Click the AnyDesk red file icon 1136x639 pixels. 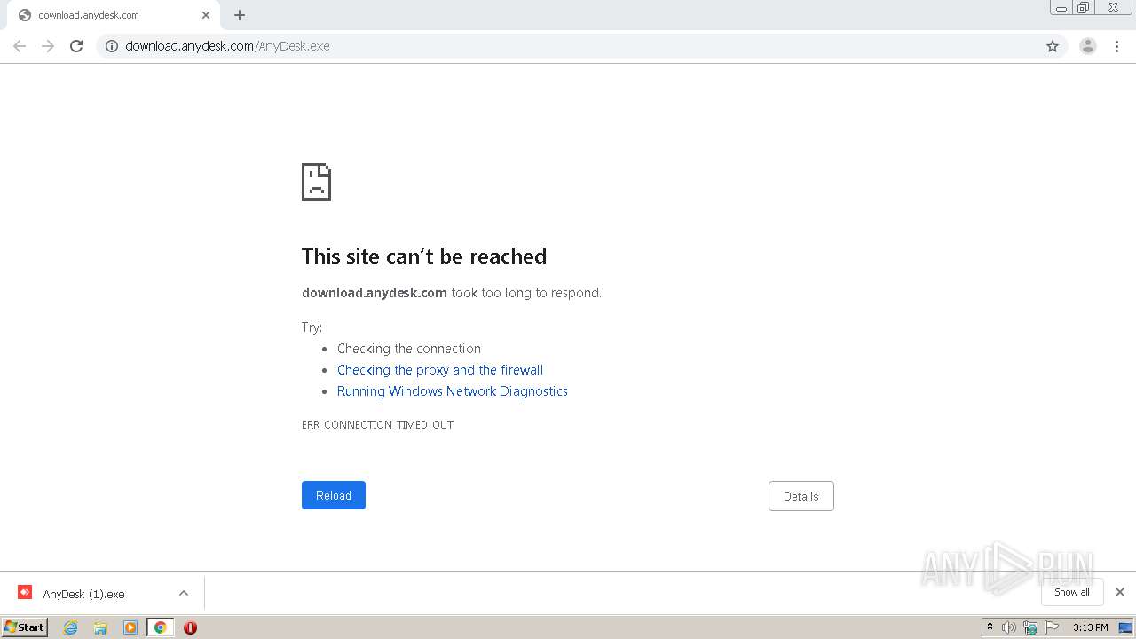coord(25,592)
